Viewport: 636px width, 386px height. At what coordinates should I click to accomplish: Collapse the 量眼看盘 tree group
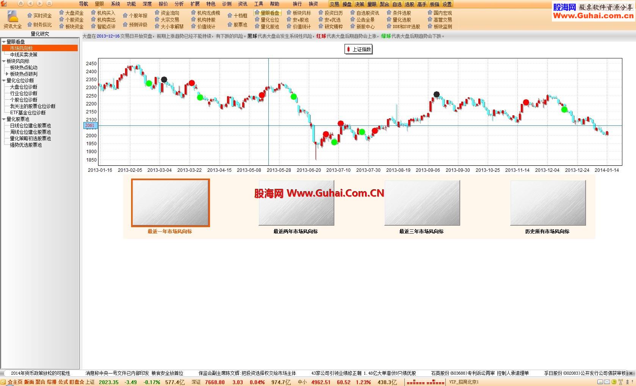point(4,42)
